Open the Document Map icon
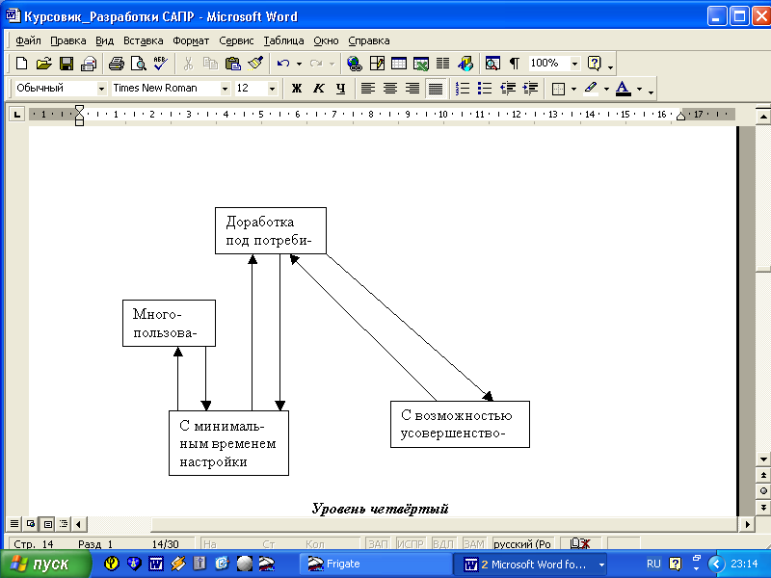771x578 pixels. [x=492, y=64]
